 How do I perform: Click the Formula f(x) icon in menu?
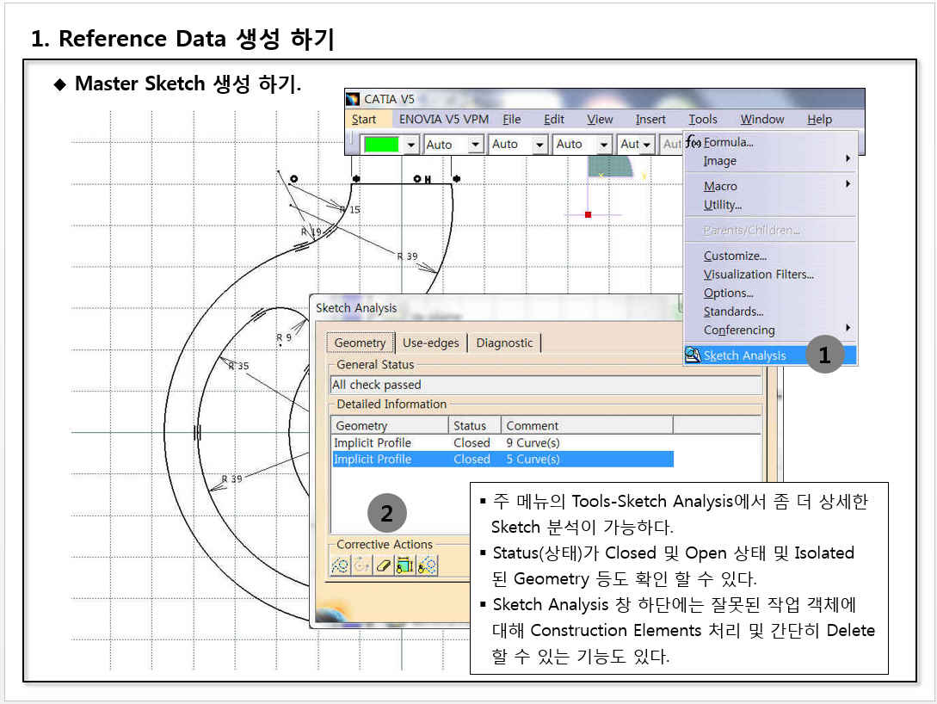(x=694, y=142)
